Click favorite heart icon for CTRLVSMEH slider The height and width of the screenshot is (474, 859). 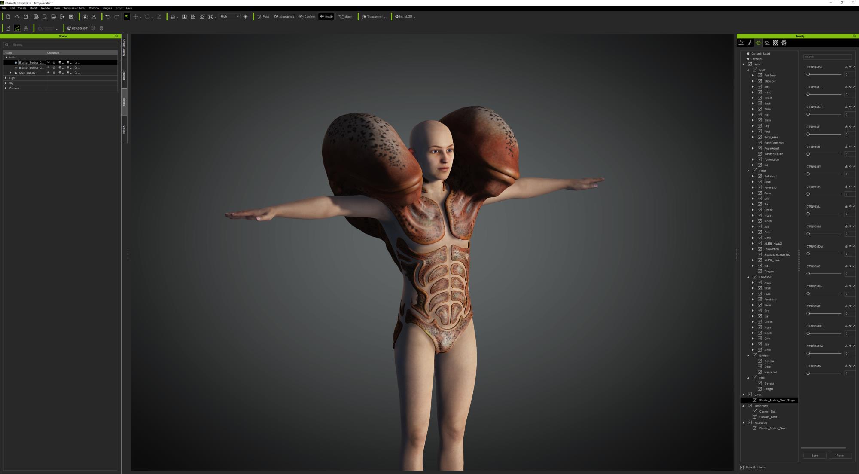(850, 87)
